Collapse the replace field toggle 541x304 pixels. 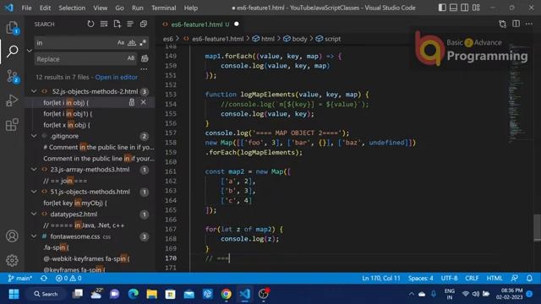[30, 51]
